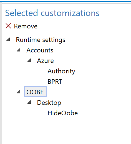The width and height of the screenshot is (131, 144).
Task: Select the Azure tree node
Action: pyautogui.click(x=45, y=61)
